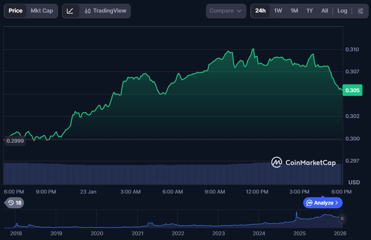Screen dimensions: 371x240
Task: Click the CoinMarketCap watermark logo
Action: click(303, 162)
